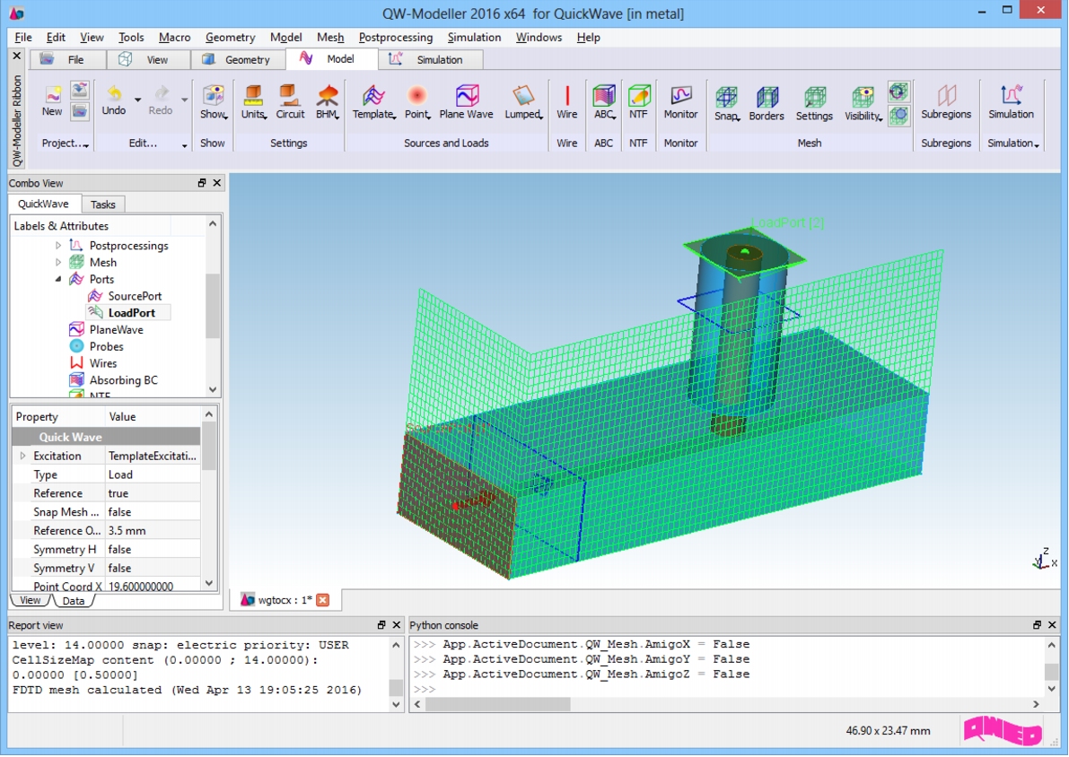Close the Python console panel
Viewport: 1069px width, 757px height.
coord(1052,625)
